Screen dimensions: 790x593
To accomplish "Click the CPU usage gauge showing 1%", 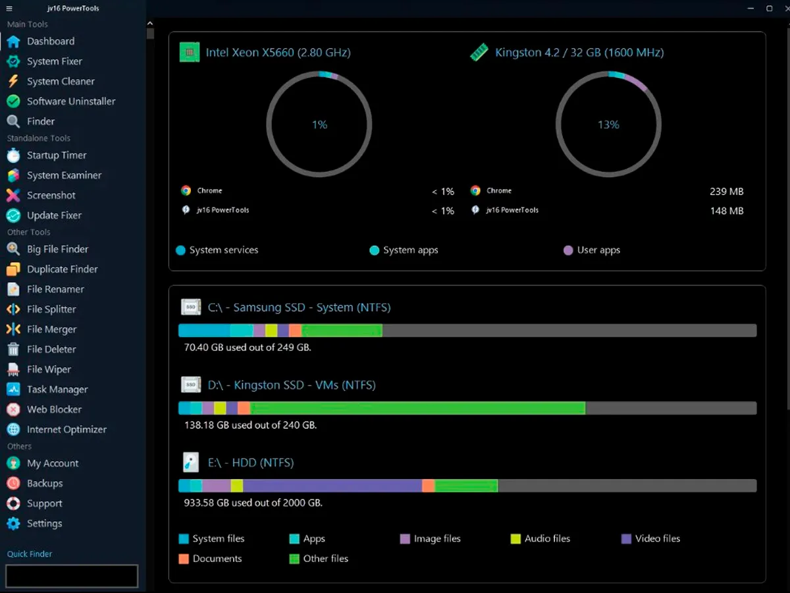I will tap(319, 125).
